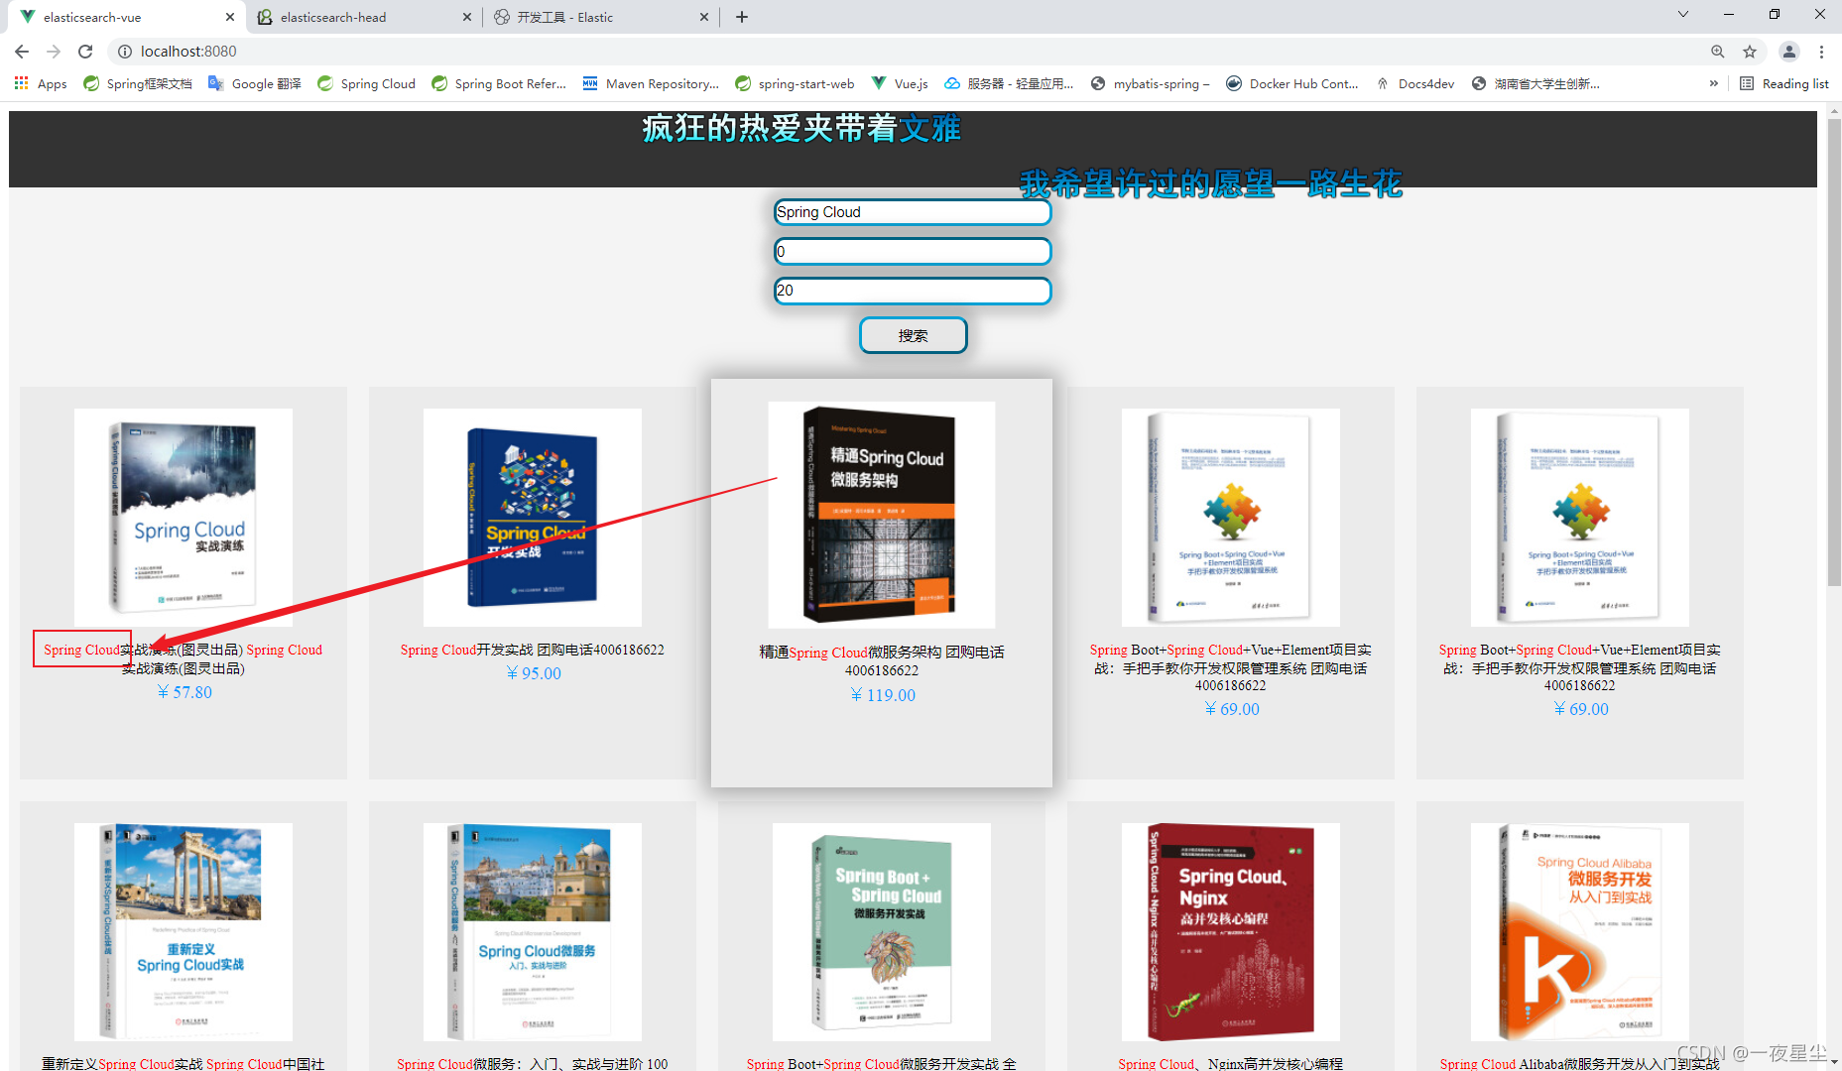1842x1071 pixels.
Task: Reload the localhost page
Action: pyautogui.click(x=85, y=52)
